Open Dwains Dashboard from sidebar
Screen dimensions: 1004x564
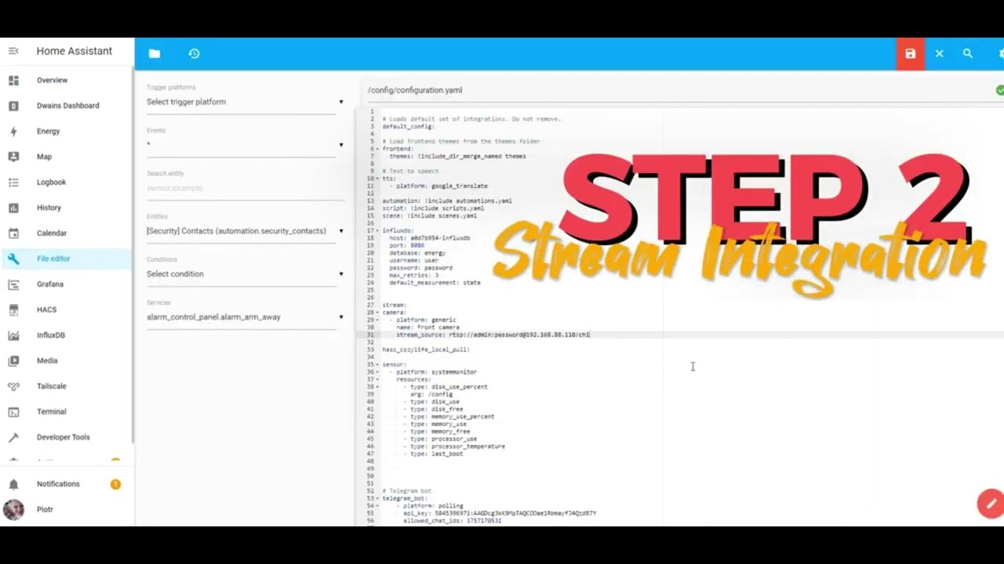tap(67, 106)
